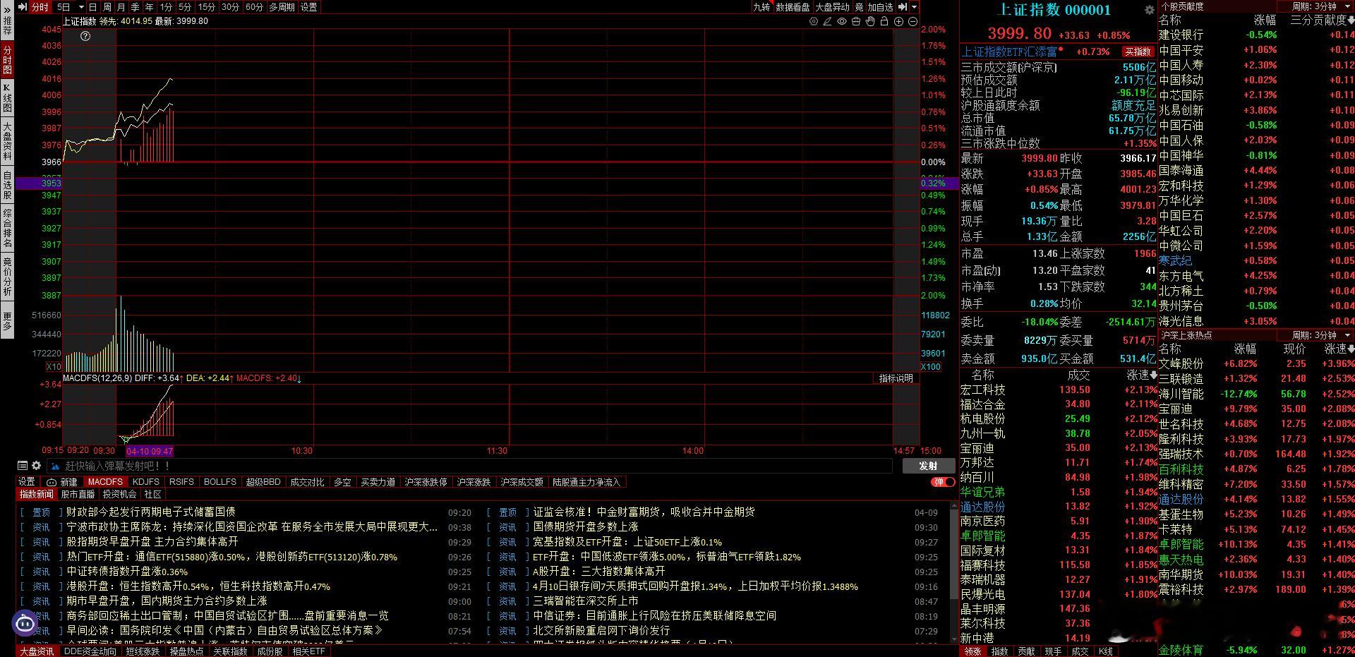1355x657 pixels.
Task: Click the robot icon next to 新建
Action: [x=51, y=483]
